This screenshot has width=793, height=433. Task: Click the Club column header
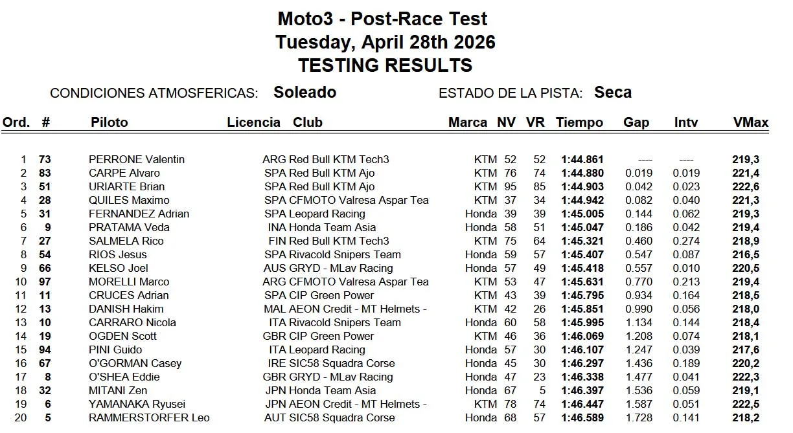point(307,122)
